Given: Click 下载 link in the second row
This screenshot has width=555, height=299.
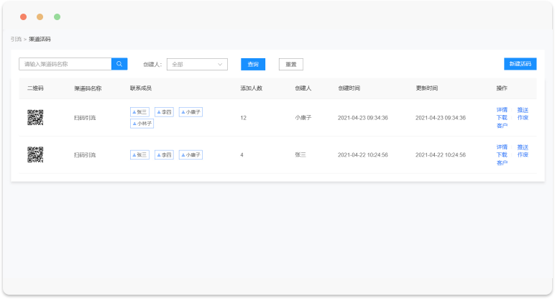Looking at the screenshot, I should pyautogui.click(x=502, y=155).
